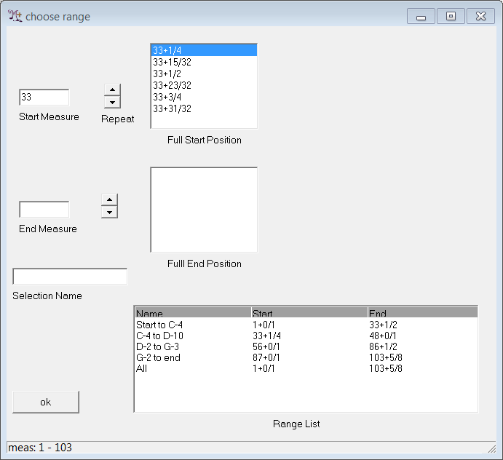Screen dimensions: 503x460
Task: Select 33+15/32 start position
Action: click(204, 62)
